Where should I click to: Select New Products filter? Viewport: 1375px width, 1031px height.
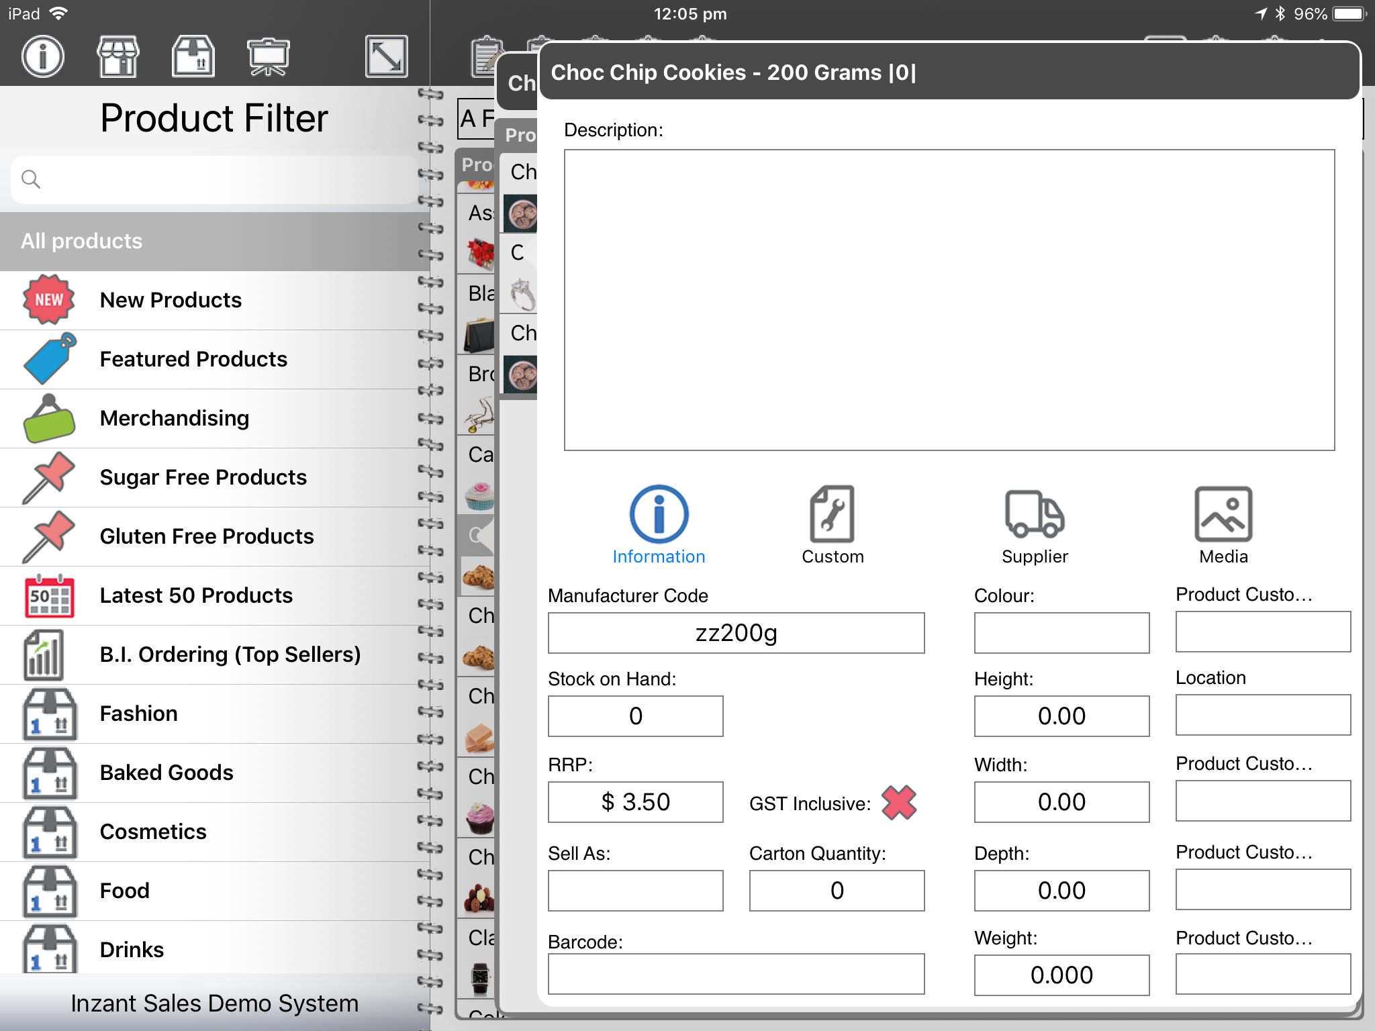point(171,300)
